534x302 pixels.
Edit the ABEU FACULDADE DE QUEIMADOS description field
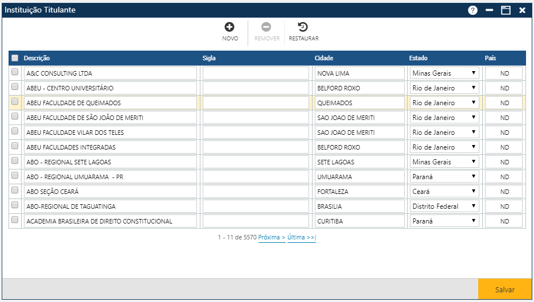110,103
